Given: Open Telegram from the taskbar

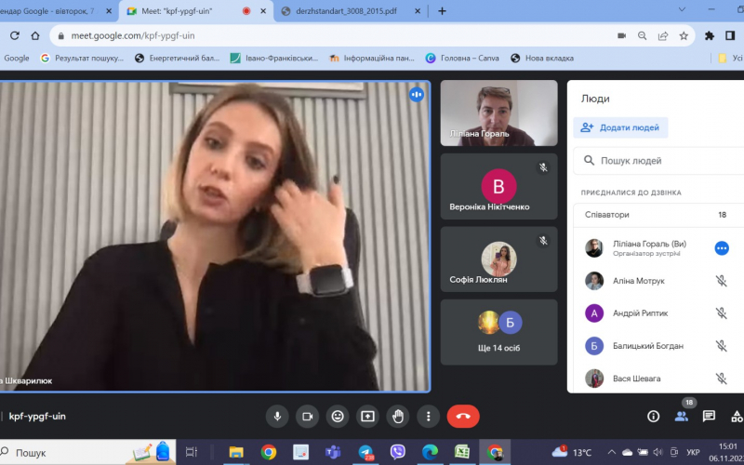Looking at the screenshot, I should coord(365,452).
